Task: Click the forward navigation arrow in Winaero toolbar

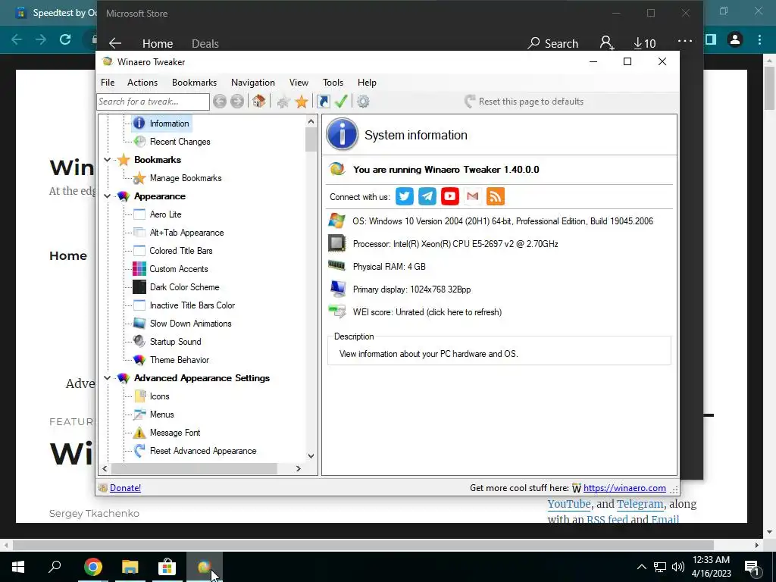Action: (237, 102)
